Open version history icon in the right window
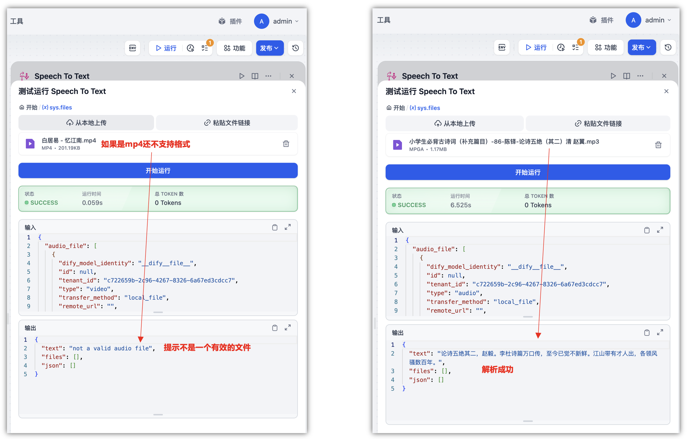The height and width of the screenshot is (439, 688). (x=668, y=48)
